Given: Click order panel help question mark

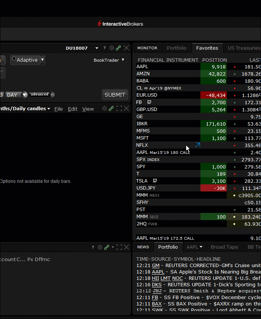Looking at the screenshot, I should point(105,48).
